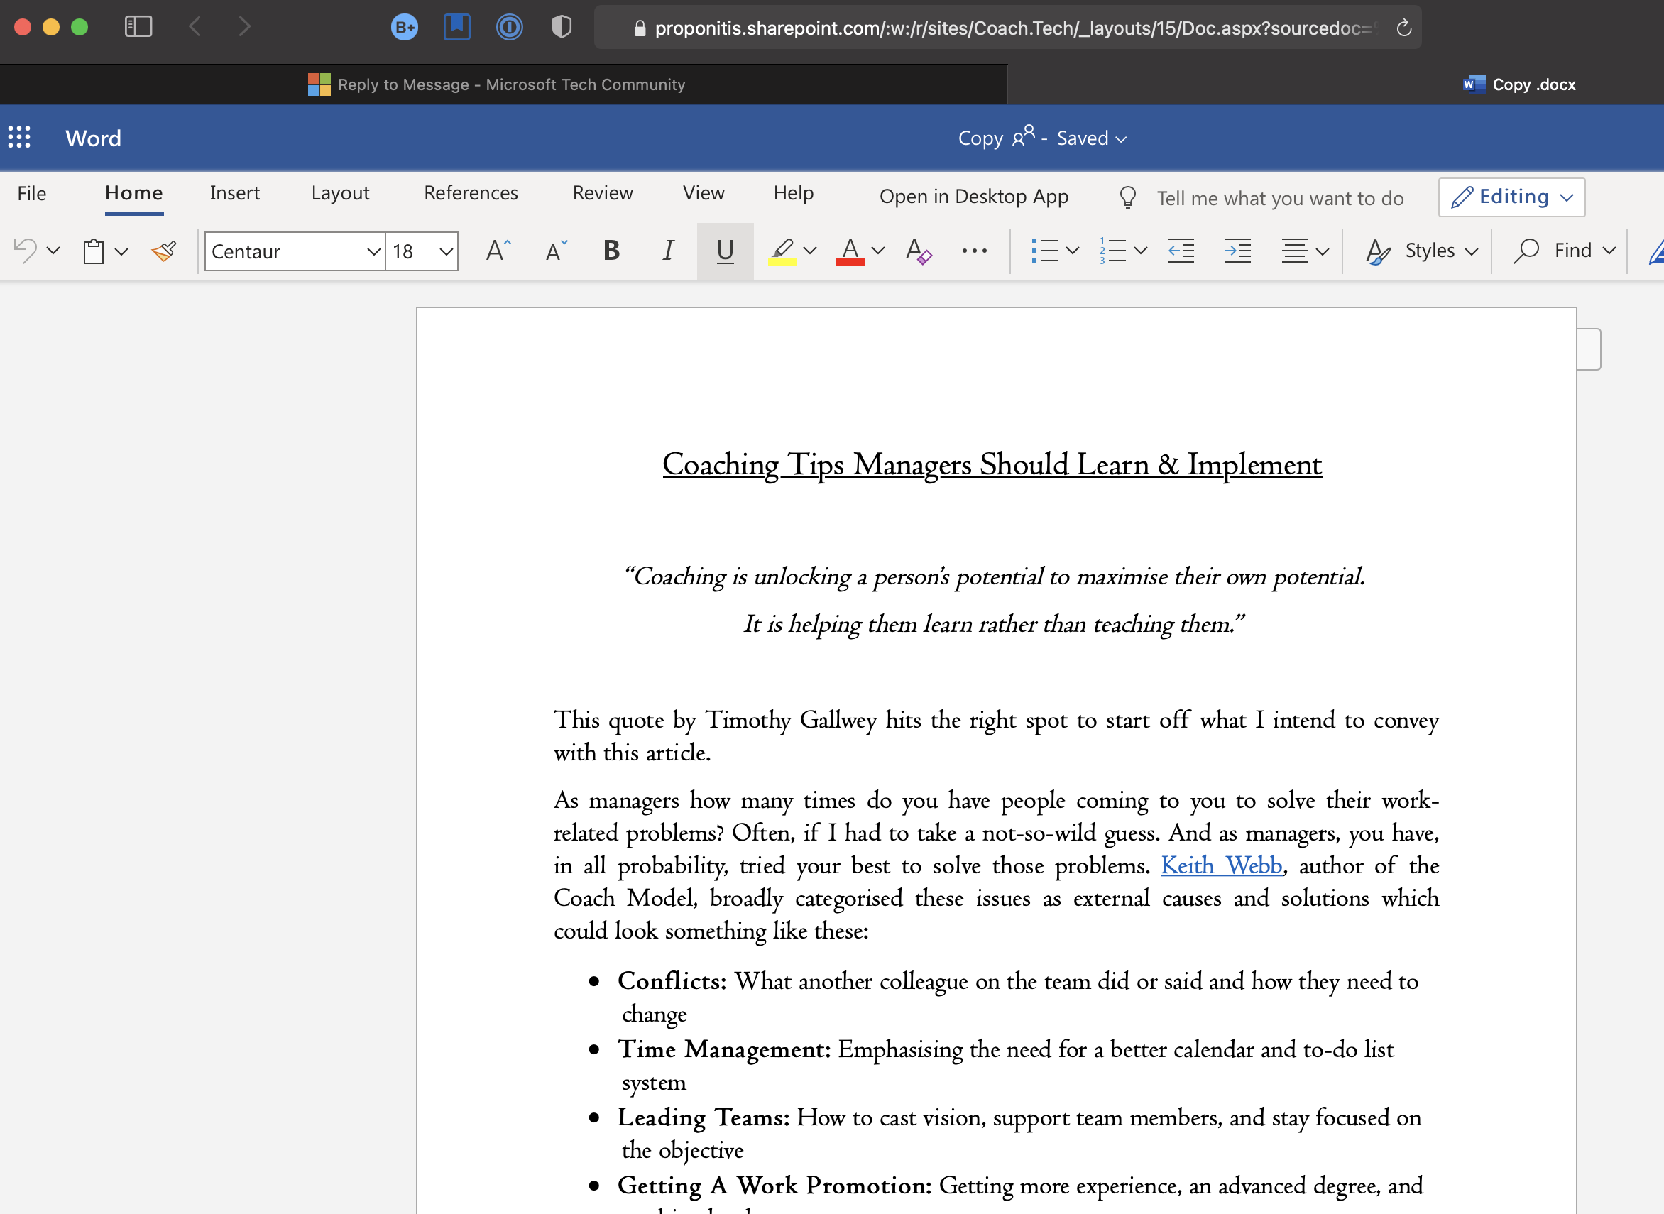Toggle italic formatting
This screenshot has width=1664, height=1214.
668,251
